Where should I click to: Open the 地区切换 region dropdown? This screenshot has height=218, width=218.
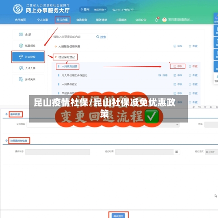tap(100, 10)
